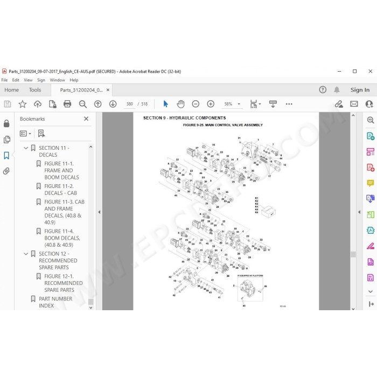Click bookmarks scrollbar up arrow
Screen dimensions: 377x377
(90, 146)
